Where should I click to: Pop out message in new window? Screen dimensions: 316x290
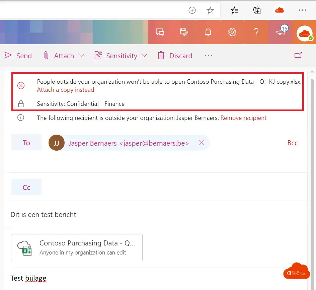tap(298, 55)
